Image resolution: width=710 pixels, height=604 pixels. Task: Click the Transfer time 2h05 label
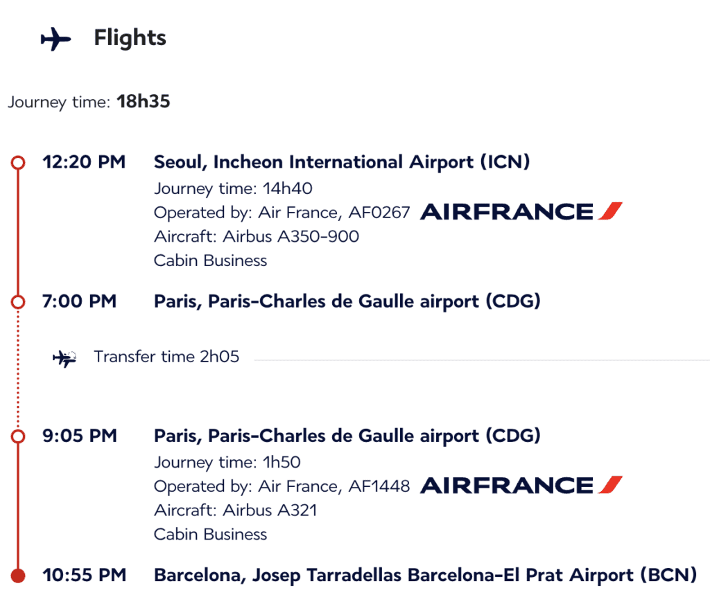pyautogui.click(x=166, y=357)
